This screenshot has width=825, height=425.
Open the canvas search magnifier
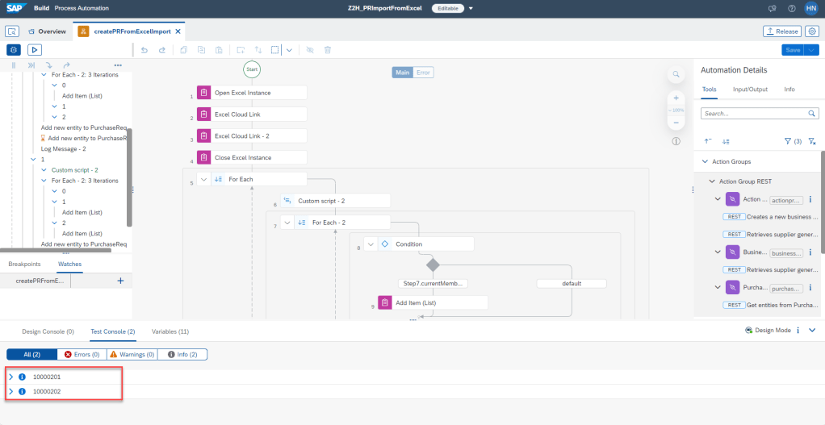[x=676, y=75]
